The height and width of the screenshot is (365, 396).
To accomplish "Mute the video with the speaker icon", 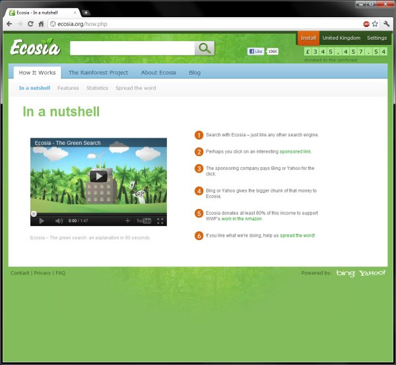I will (59, 221).
